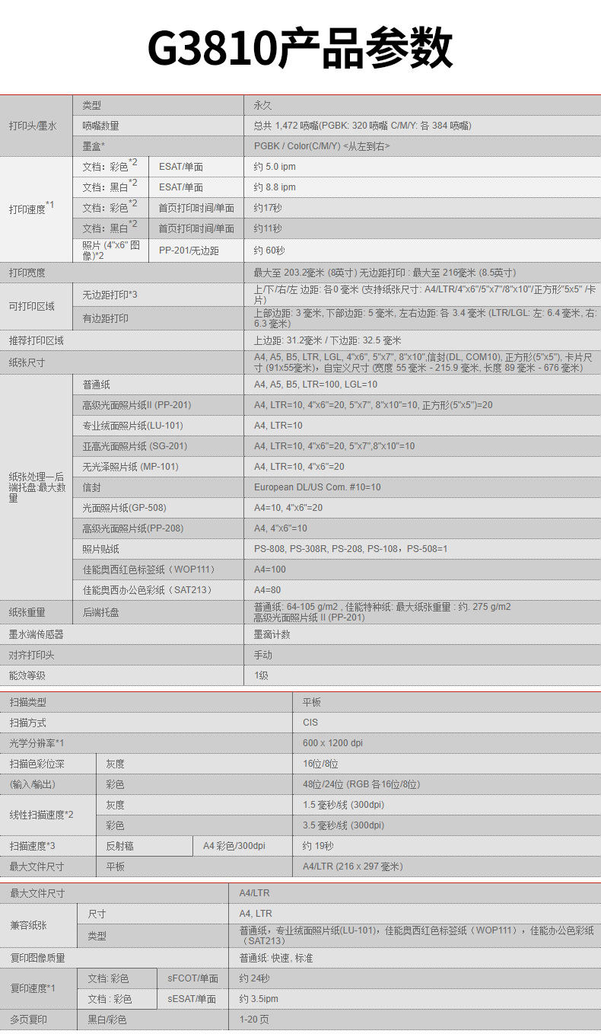Image resolution: width=601 pixels, height=1034 pixels.
Task: Click the CIS value
Action: 310,723
